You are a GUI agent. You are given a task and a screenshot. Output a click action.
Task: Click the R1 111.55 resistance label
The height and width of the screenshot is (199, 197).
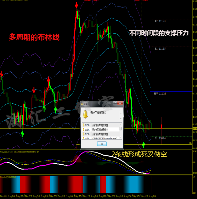[x=160, y=49]
